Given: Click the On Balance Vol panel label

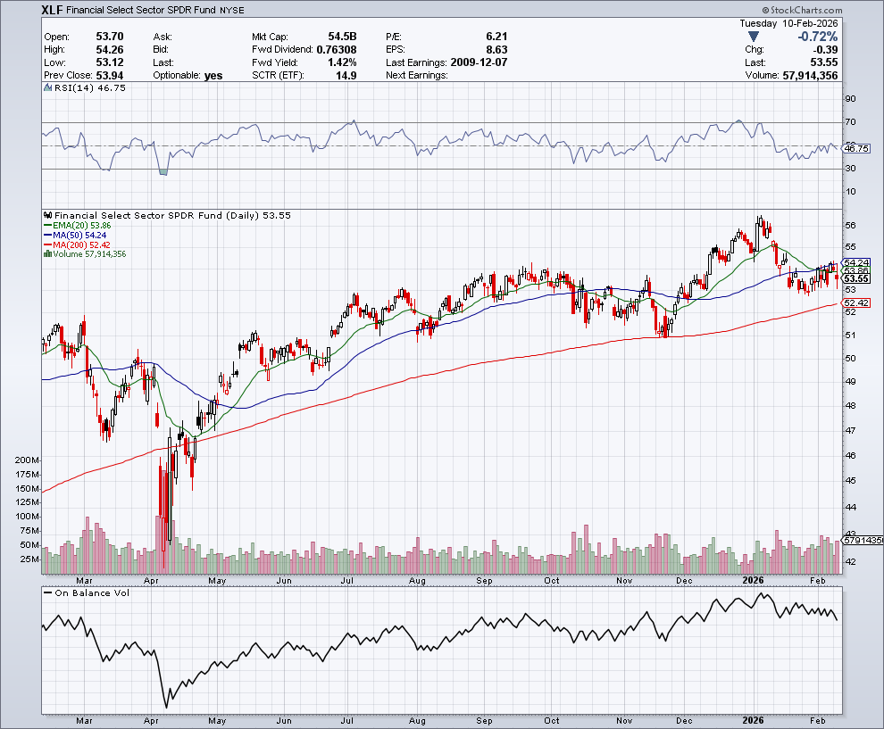Looking at the screenshot, I should 92,592.
